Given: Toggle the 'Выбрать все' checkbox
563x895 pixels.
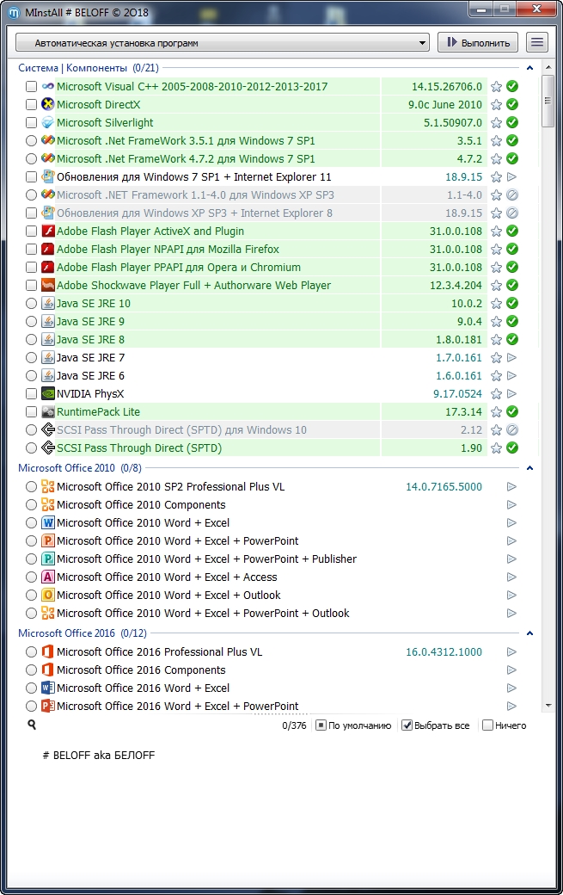Looking at the screenshot, I should (x=407, y=725).
